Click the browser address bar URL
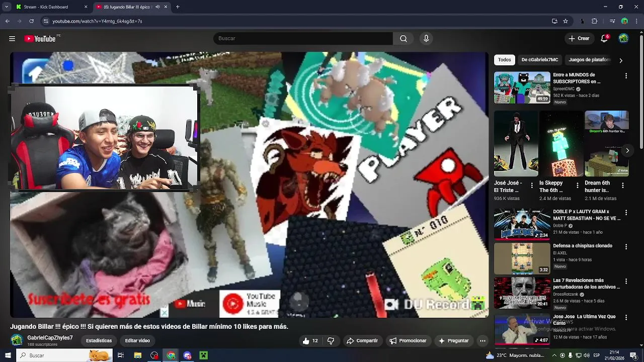 97,21
